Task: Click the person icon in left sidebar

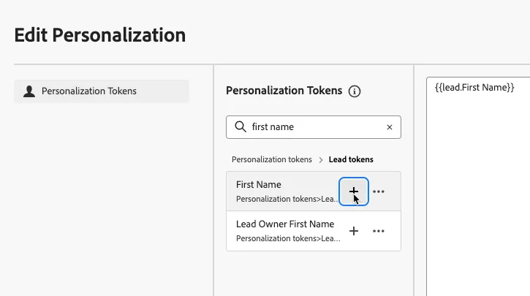Action: pos(29,91)
